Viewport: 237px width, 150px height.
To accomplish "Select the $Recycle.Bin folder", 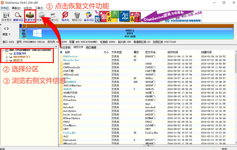I will click(71, 60).
